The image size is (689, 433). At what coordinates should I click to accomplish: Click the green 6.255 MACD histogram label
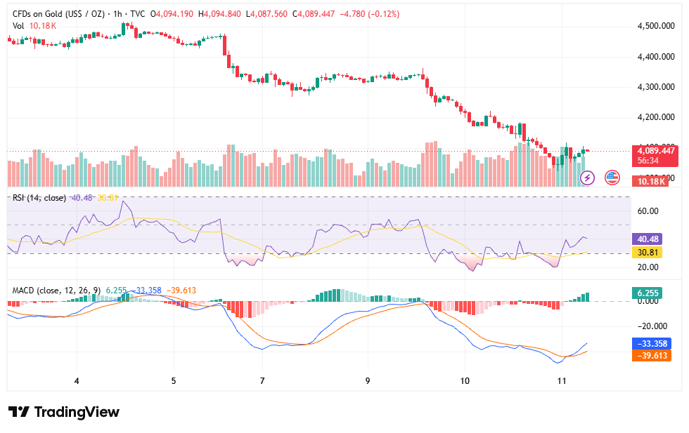pos(648,293)
